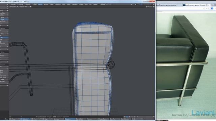The width and height of the screenshot is (216, 121).
Task: Click the viewport rotate icon
Action: [x=149, y=7]
